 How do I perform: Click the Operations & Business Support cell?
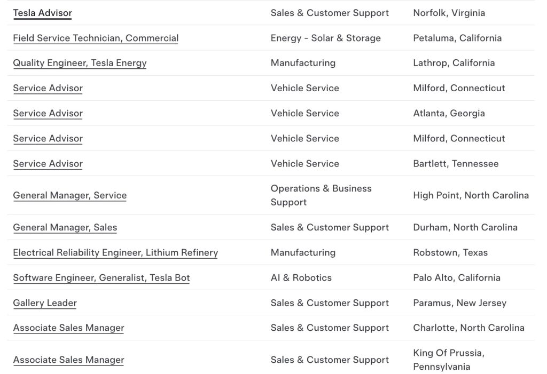(321, 195)
